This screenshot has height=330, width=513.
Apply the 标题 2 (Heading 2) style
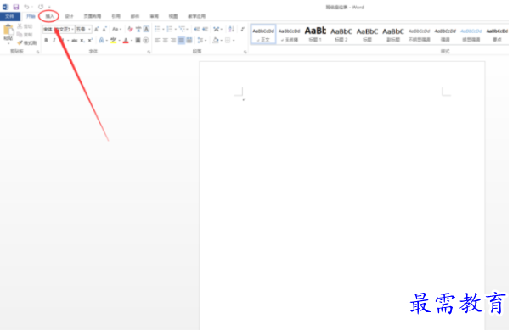click(x=341, y=34)
